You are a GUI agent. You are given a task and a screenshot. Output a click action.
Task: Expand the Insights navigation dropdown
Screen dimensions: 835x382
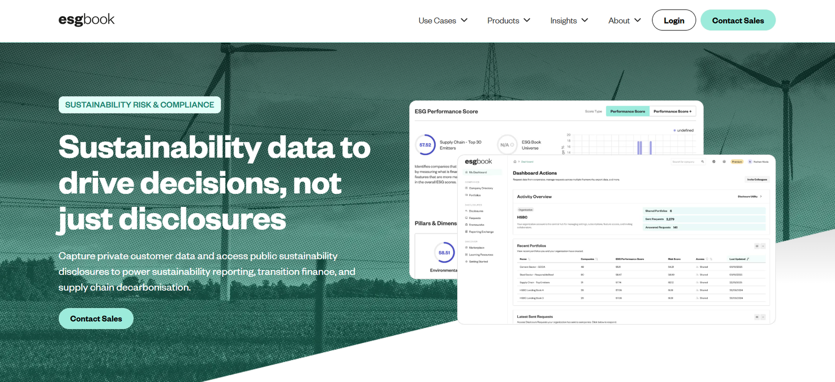(569, 20)
